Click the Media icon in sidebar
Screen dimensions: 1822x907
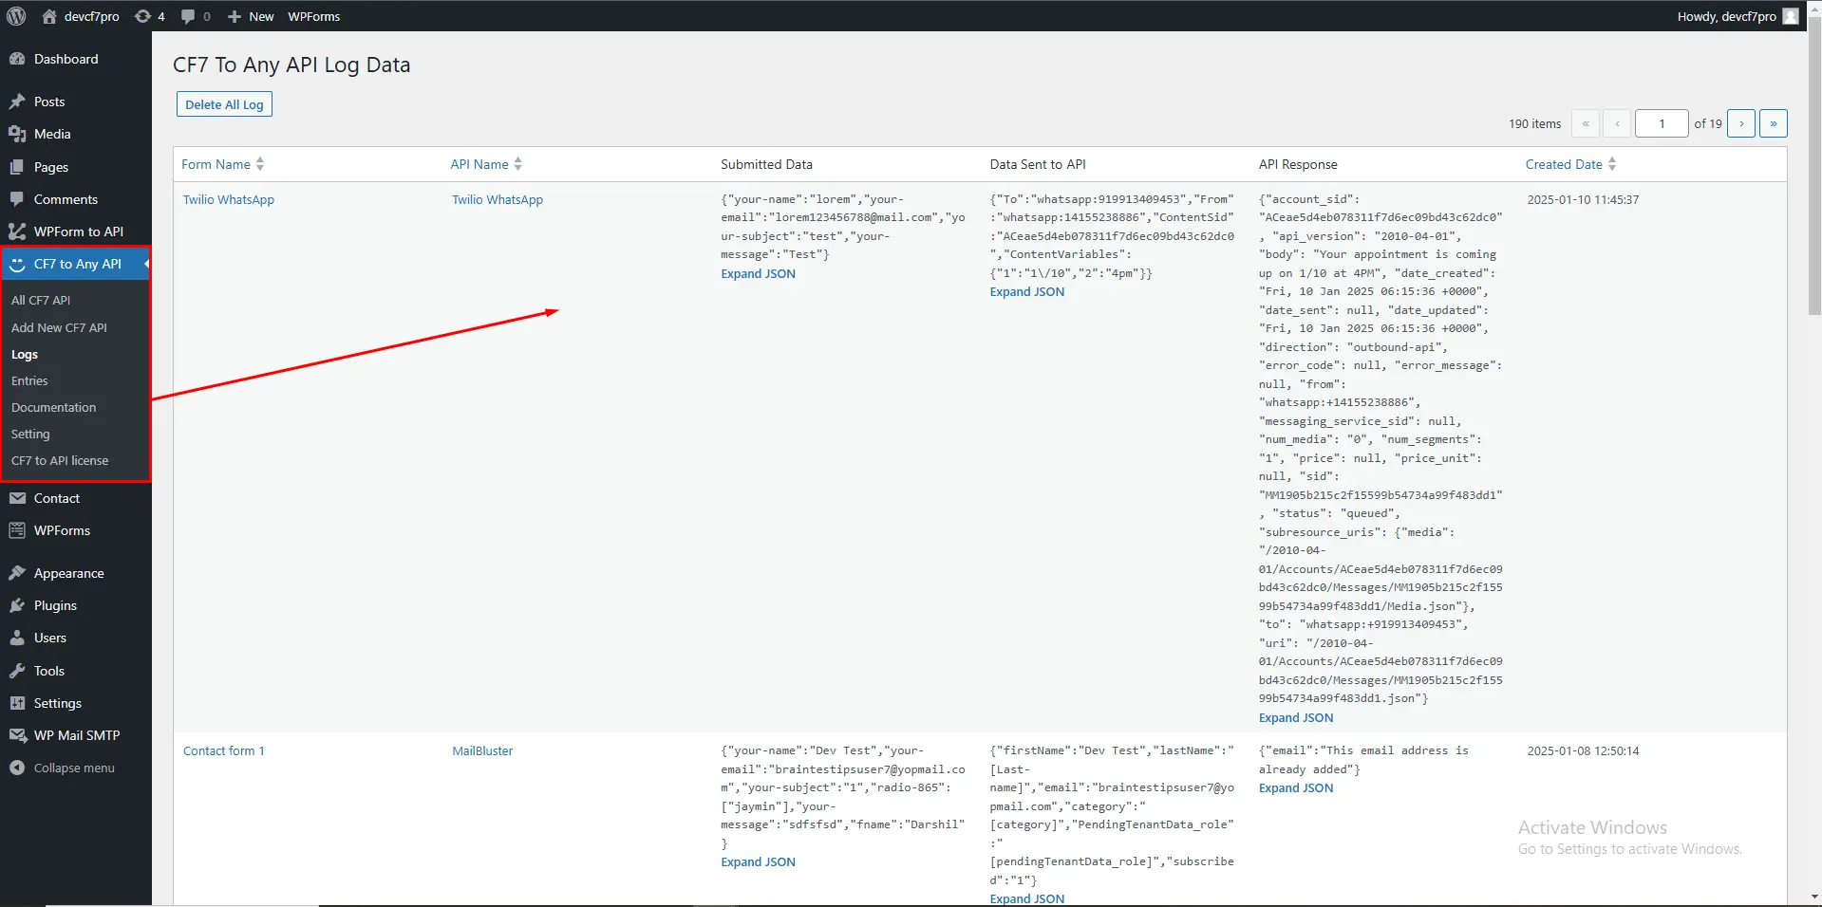click(17, 134)
